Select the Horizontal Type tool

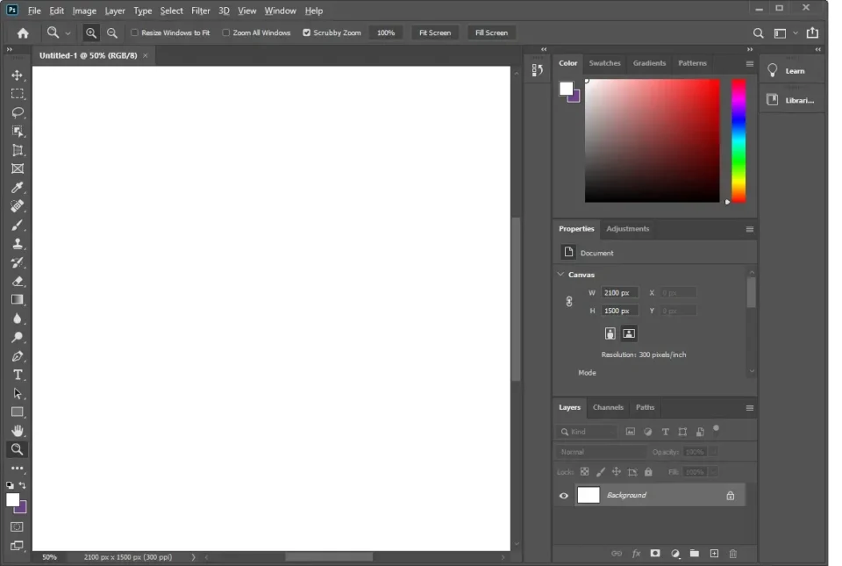tap(17, 375)
